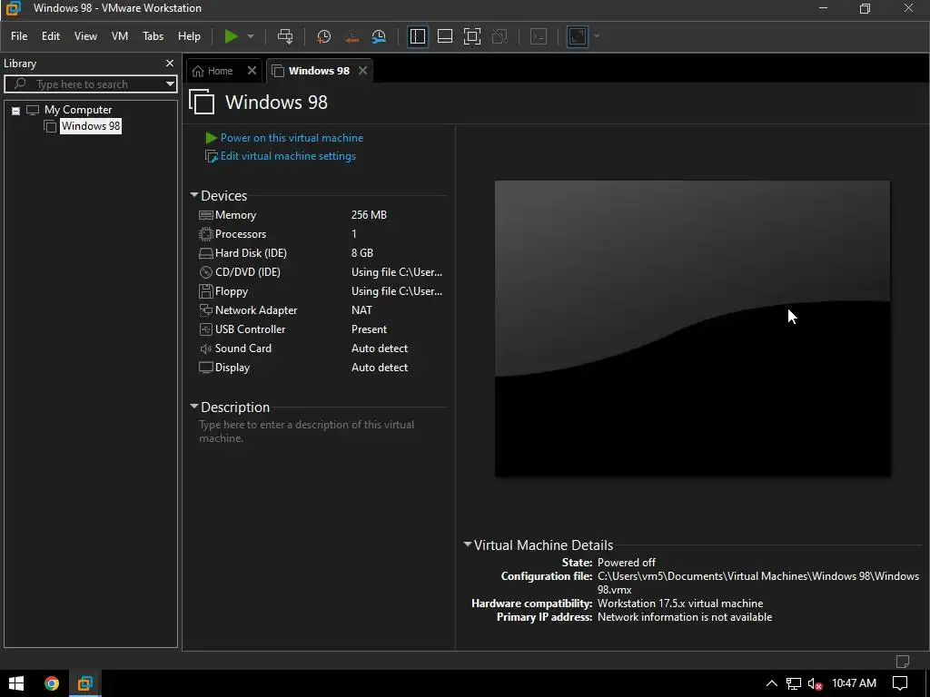The image size is (930, 697).
Task: Click the NAT network value
Action: tap(361, 310)
